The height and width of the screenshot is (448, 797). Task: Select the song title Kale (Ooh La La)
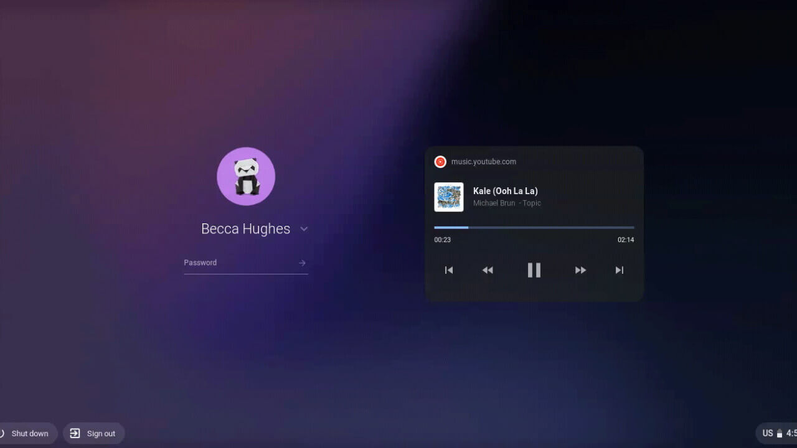pos(505,190)
